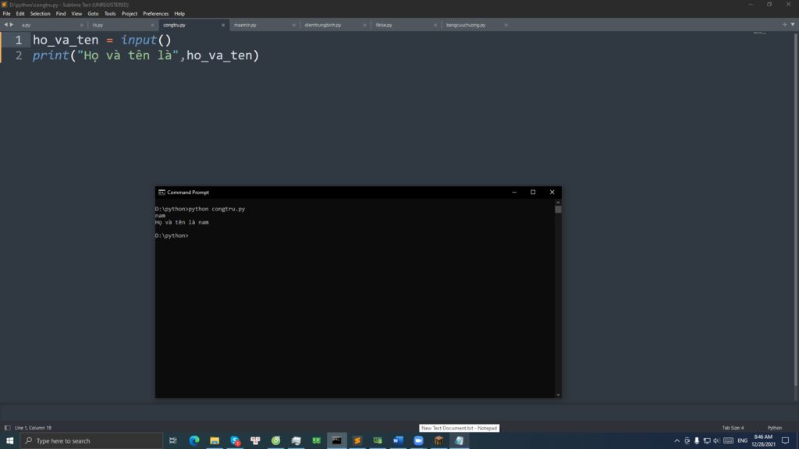
Task: Show hidden system tray icons
Action: click(676, 441)
